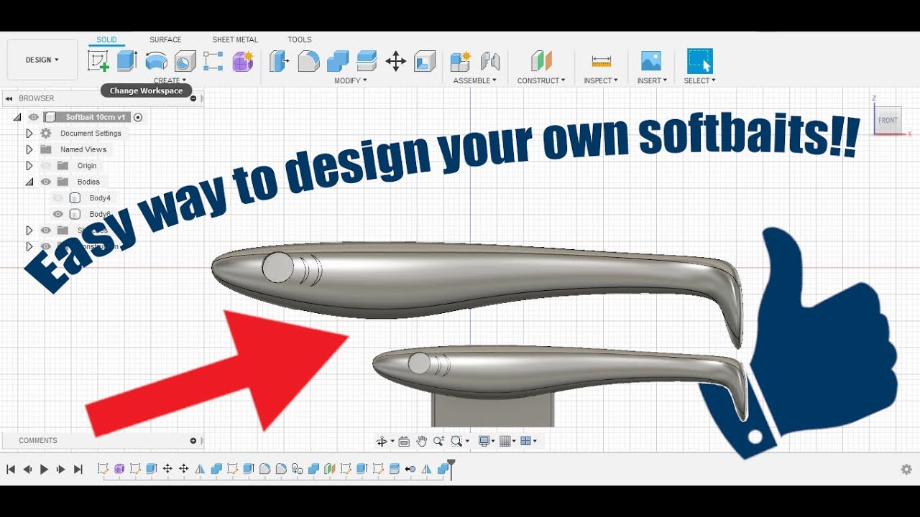
Task: Click the Select tool icon
Action: pos(699,61)
